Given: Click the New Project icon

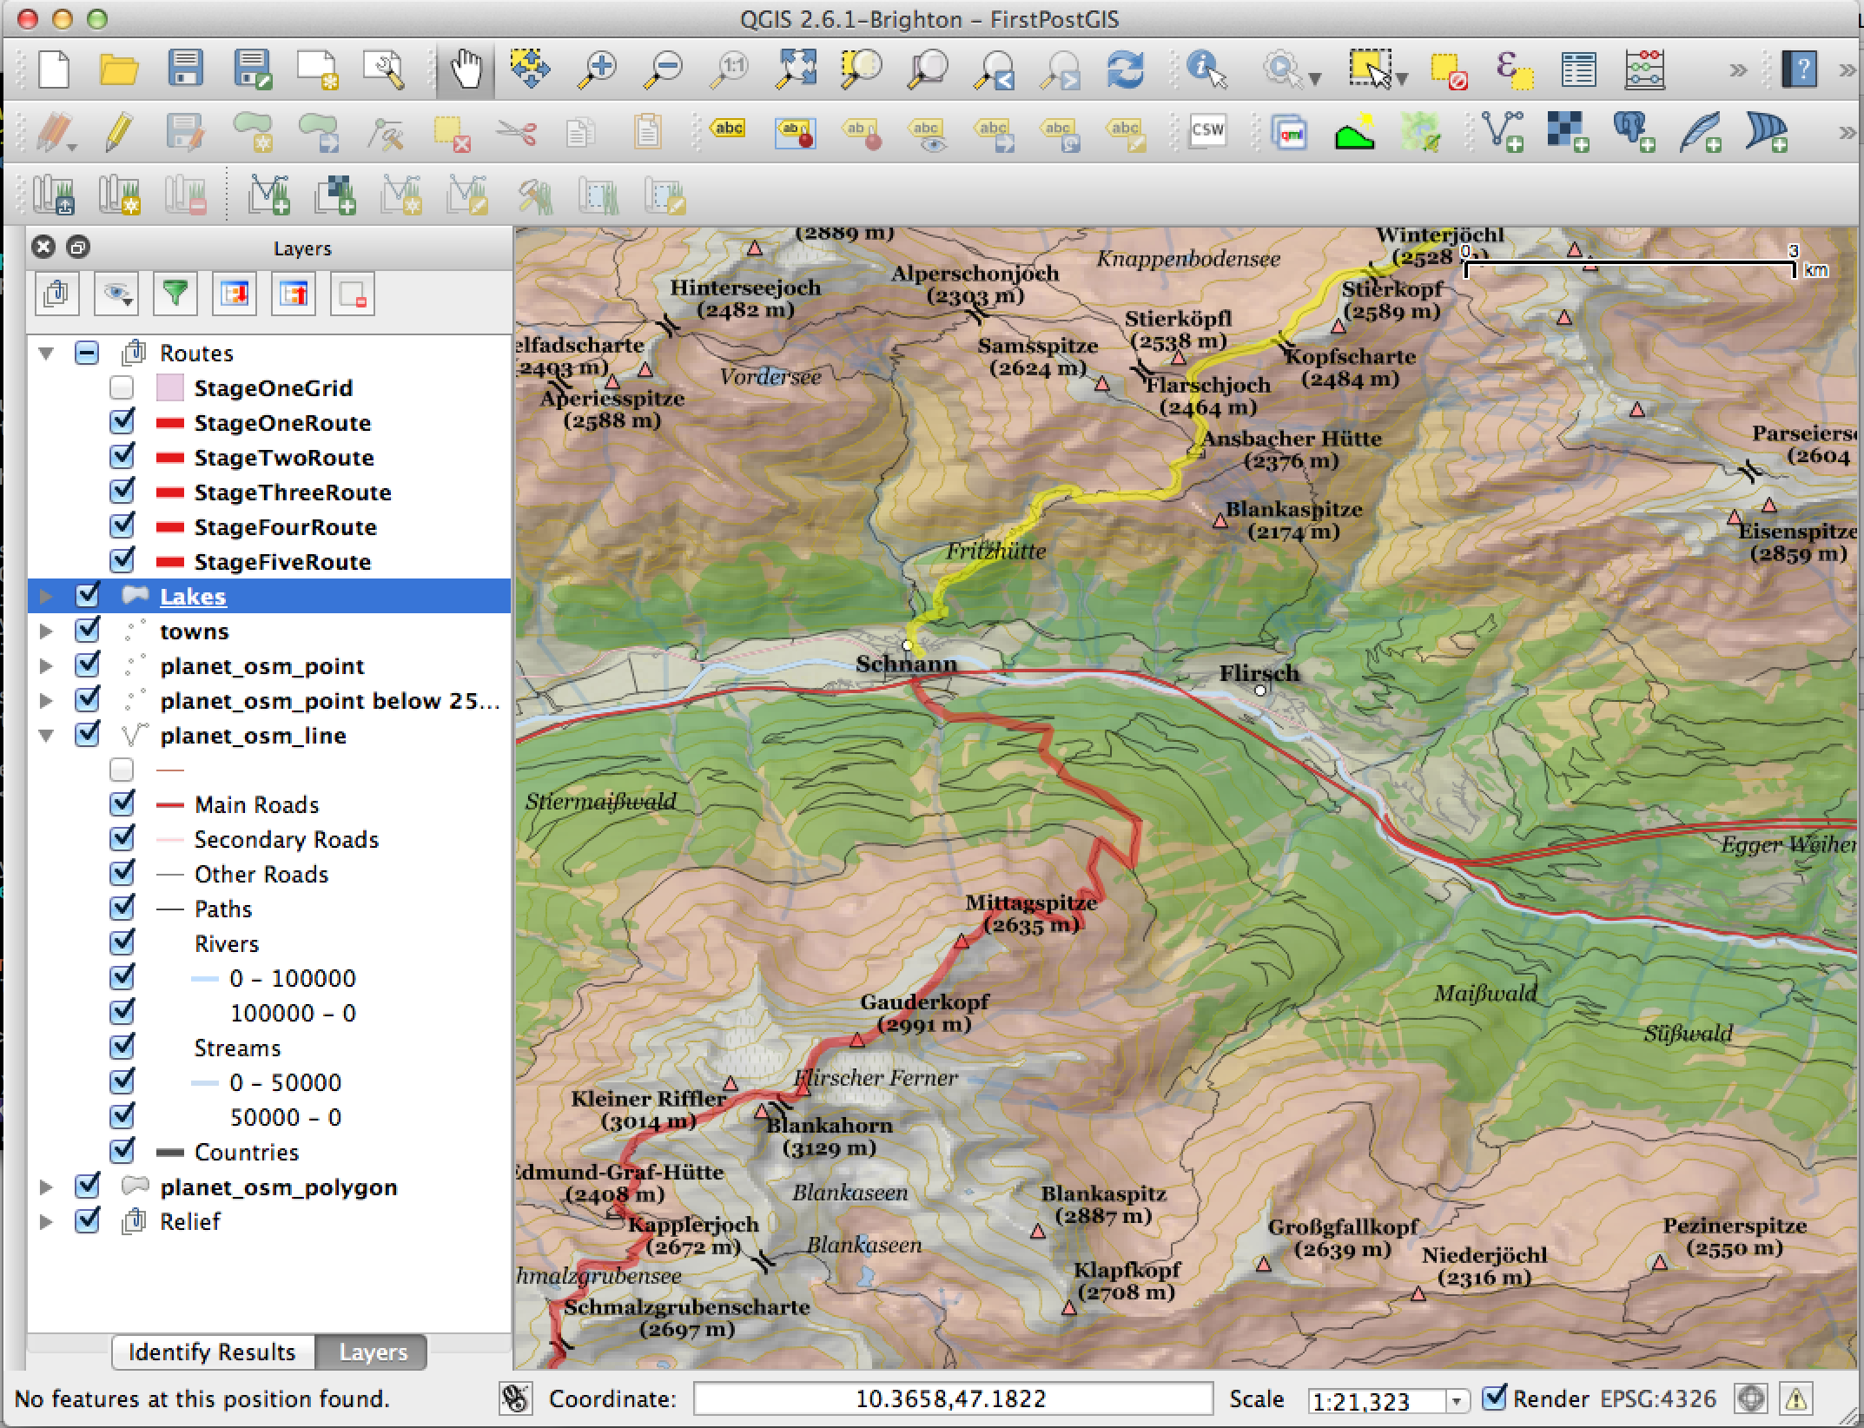Looking at the screenshot, I should (54, 69).
